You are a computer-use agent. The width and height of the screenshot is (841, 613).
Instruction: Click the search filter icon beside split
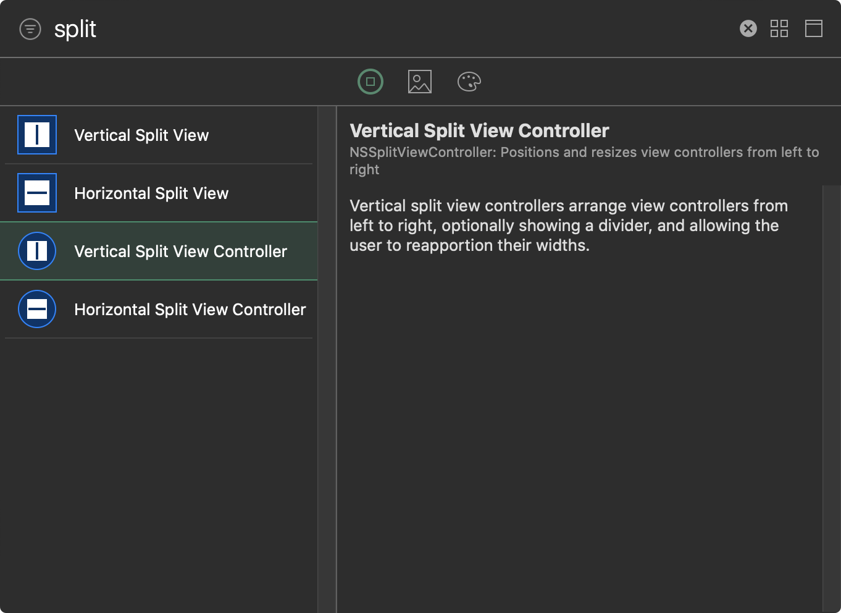pos(30,29)
